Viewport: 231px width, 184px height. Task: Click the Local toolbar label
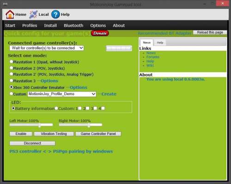[x=43, y=14]
